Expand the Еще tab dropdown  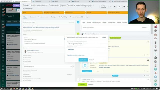[x=88, y=17]
